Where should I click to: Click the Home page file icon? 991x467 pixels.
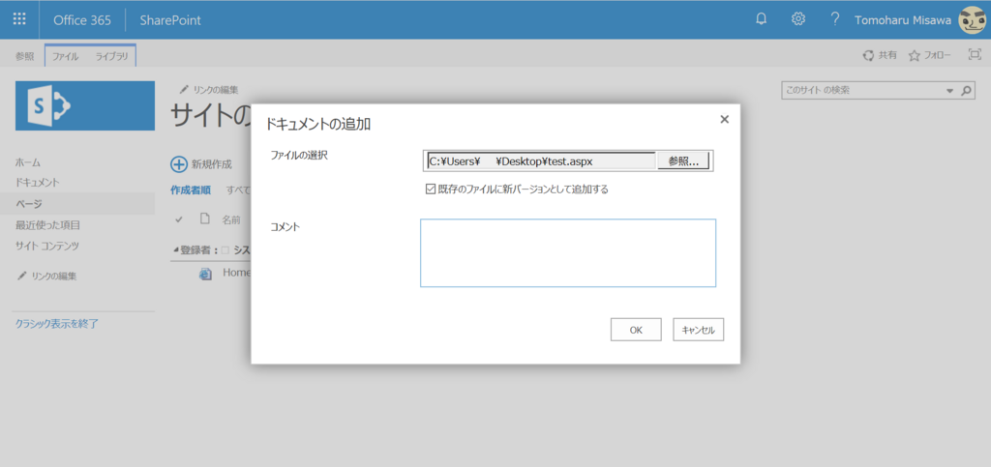205,274
